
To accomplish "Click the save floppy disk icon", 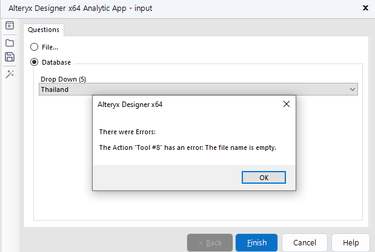I will 10,57.
